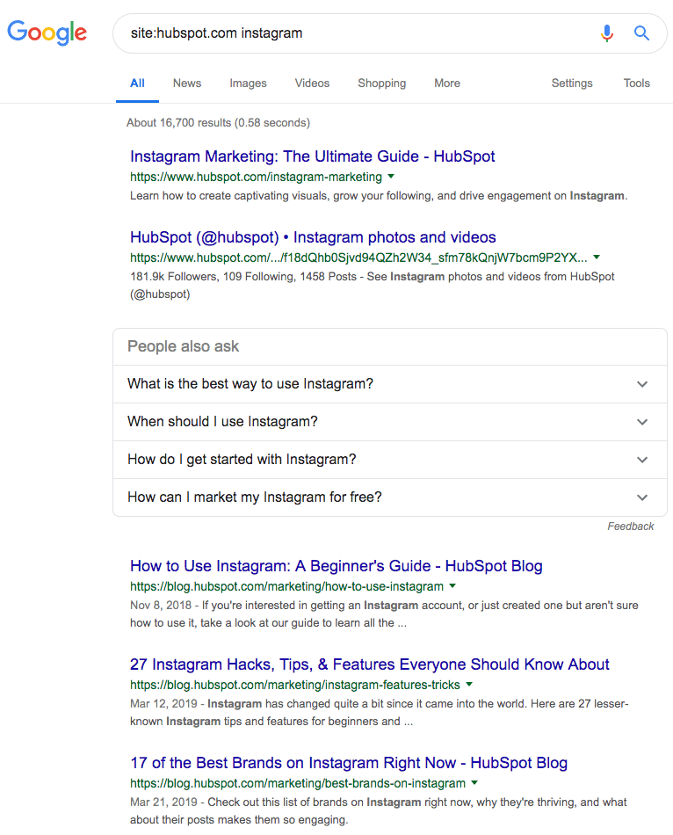
Task: Open the Videos tab
Action: [312, 83]
